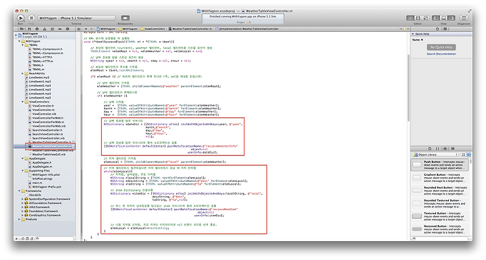Collapse the Supporting Files group
486x260 pixels.
point(23,170)
